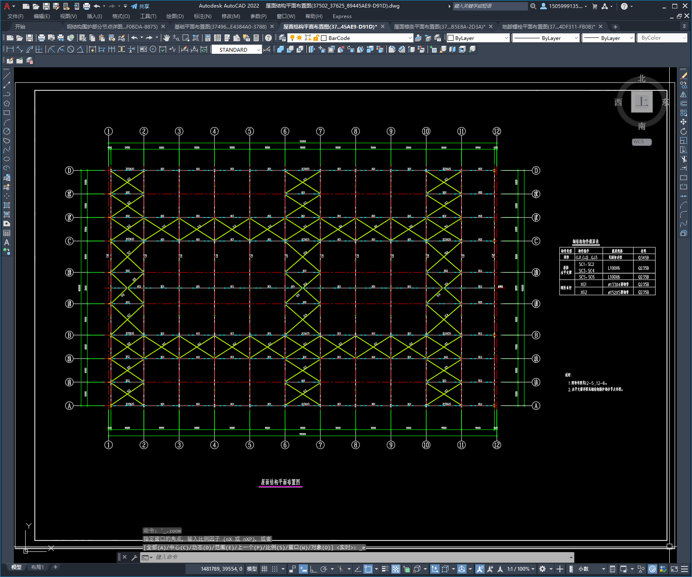
Task: Toggle transparency display in status bar
Action: tap(396, 569)
